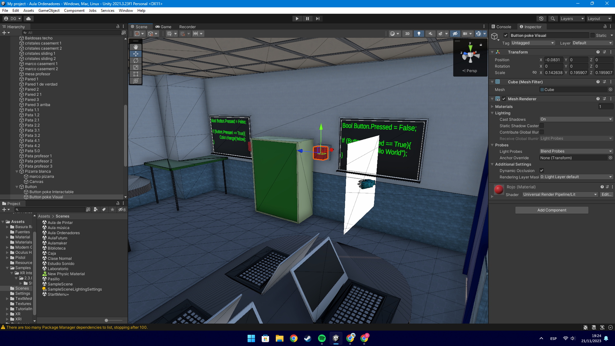Click the cloud services icon

(x=29, y=19)
